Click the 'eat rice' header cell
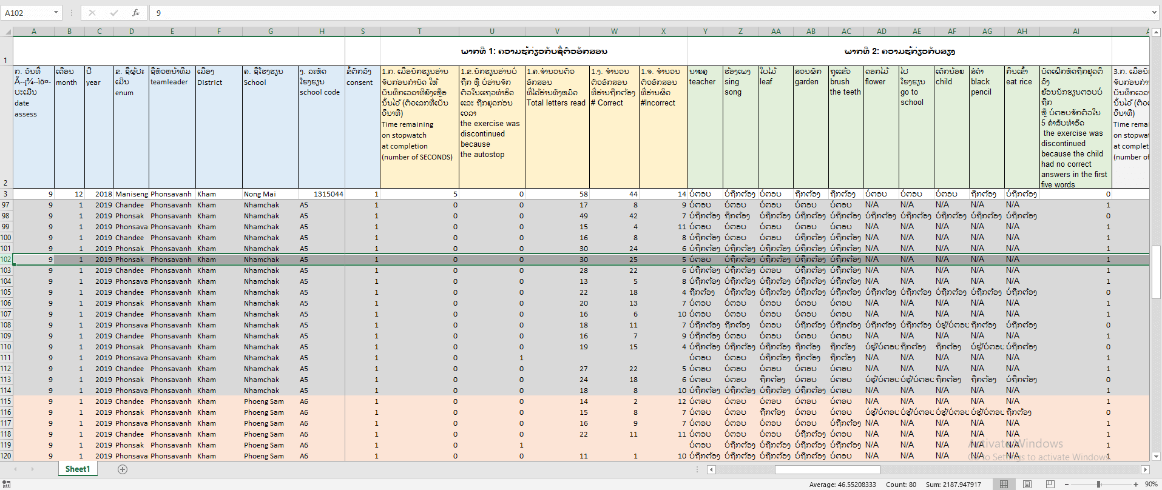Screen dimensions: 1162x490 pos(1022,127)
